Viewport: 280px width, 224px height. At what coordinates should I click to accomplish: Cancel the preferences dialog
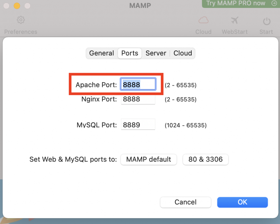tap(186, 202)
